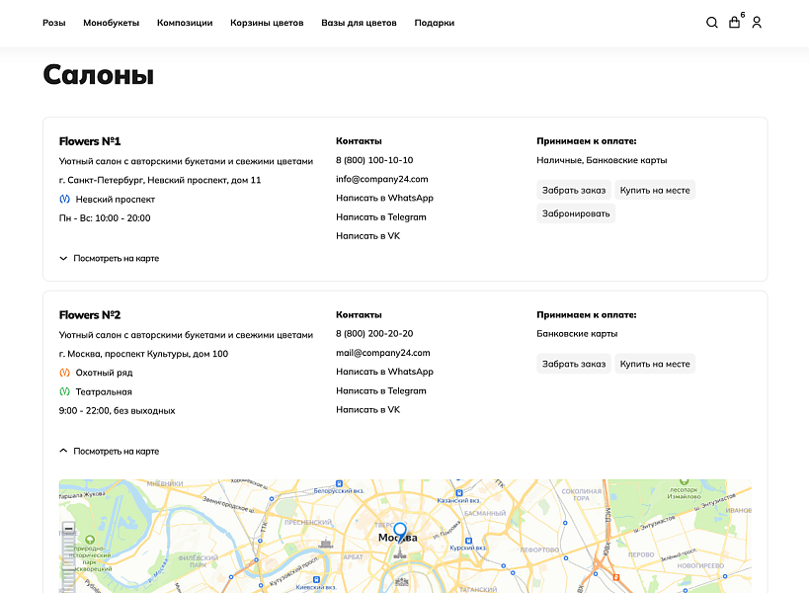Go to 'Вазы для цветов' category
Viewport: 809px width, 593px height.
pyautogui.click(x=359, y=23)
